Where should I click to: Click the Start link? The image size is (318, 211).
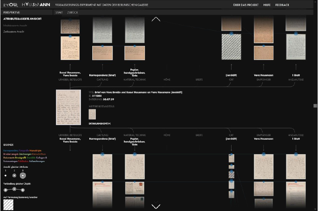point(60,13)
